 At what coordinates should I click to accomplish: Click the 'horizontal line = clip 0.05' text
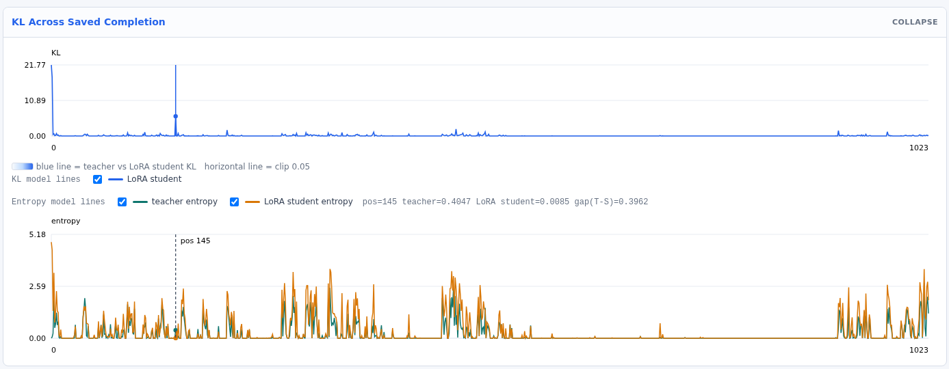pyautogui.click(x=257, y=166)
